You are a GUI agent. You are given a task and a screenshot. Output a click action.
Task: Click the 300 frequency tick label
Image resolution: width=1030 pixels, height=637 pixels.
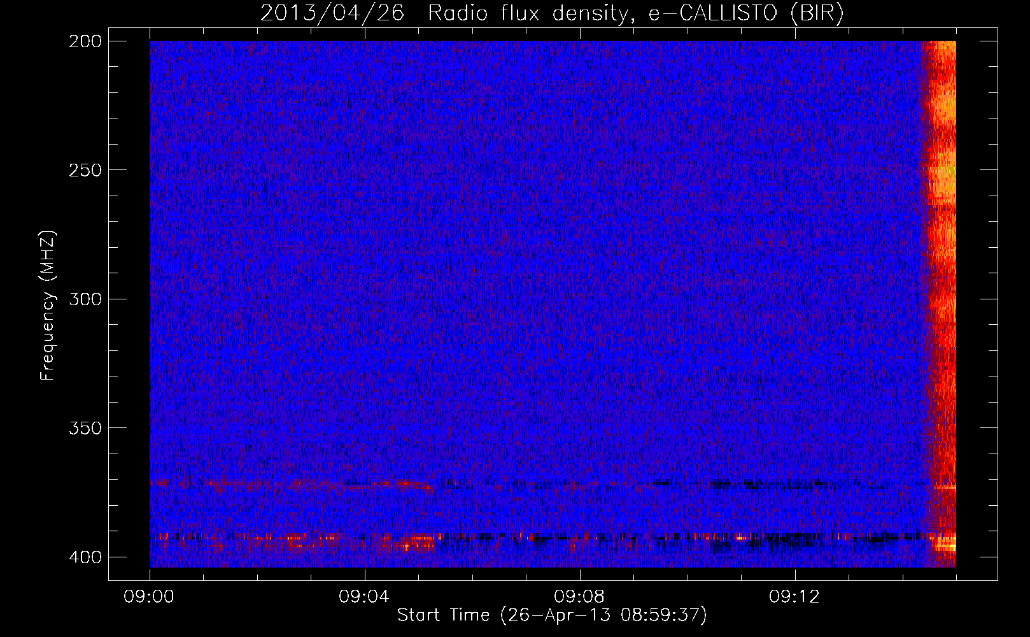[85, 299]
